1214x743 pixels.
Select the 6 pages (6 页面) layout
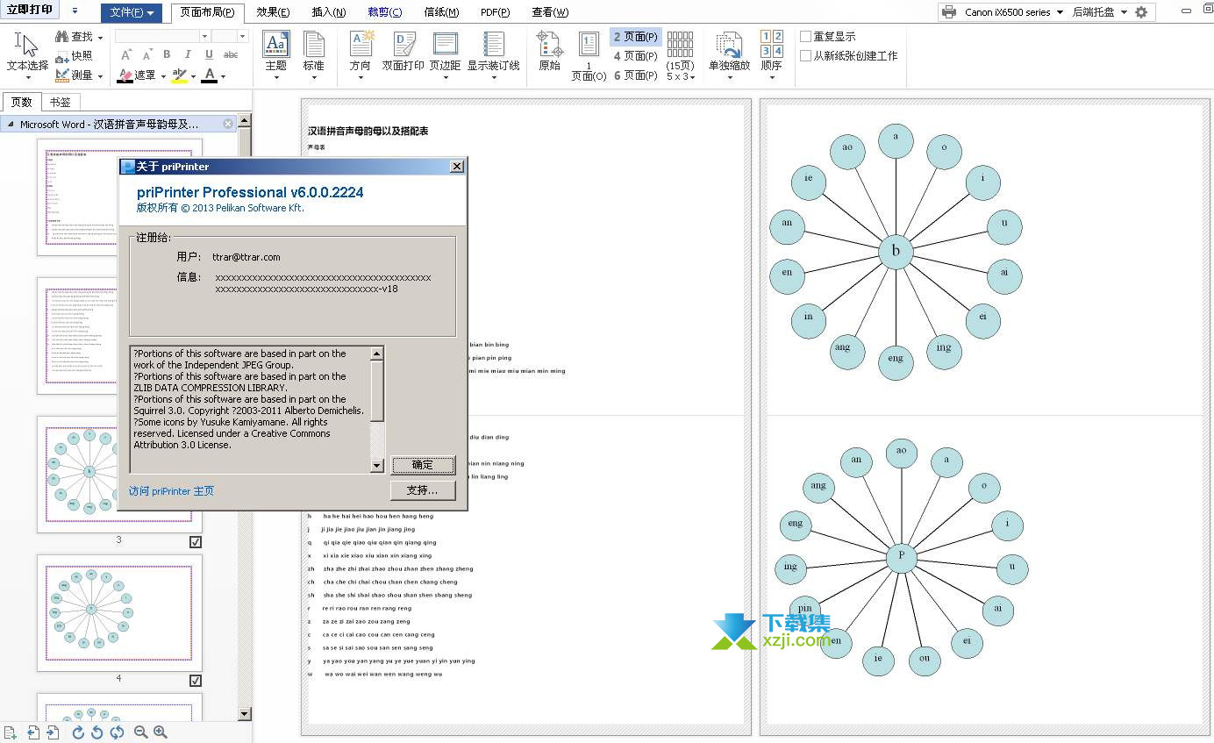click(635, 75)
